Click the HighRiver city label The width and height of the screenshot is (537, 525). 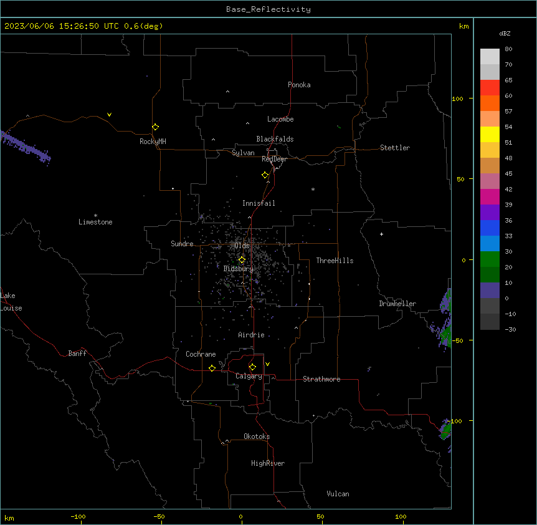coord(268,463)
